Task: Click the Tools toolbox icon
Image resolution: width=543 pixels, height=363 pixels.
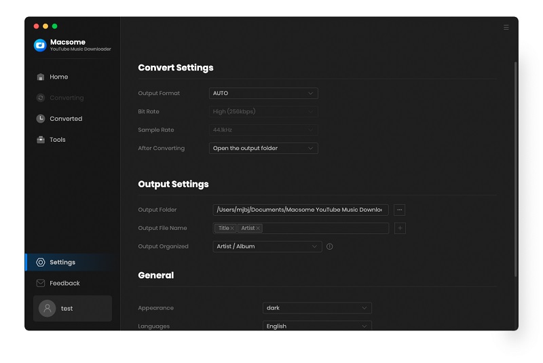Action: click(x=41, y=140)
